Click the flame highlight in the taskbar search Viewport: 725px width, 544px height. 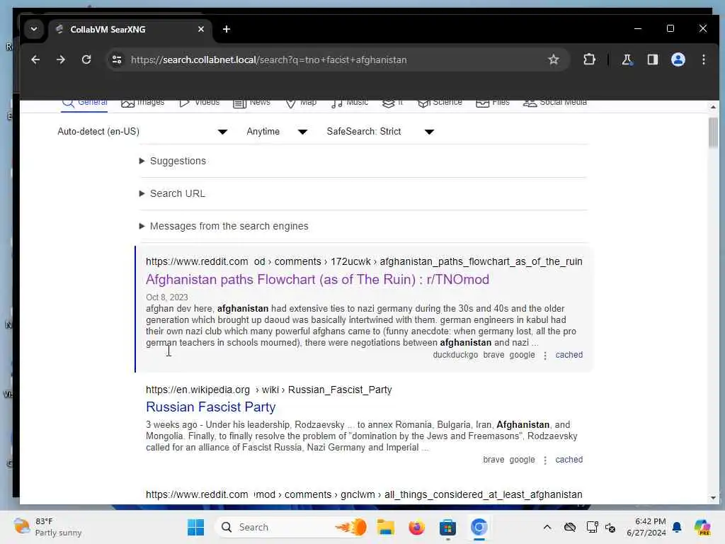[351, 527]
